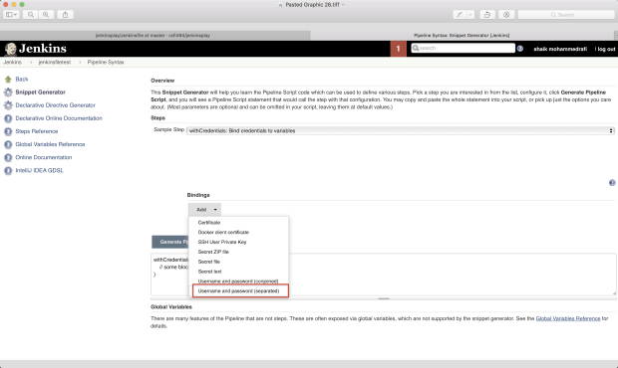Click the zoom out magnifier in Preview toolbar
The height and width of the screenshot is (368, 618).
30,15
